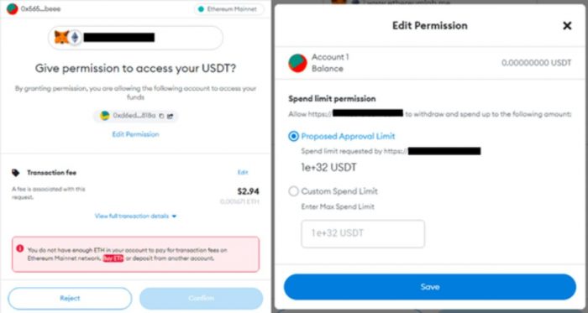Screen dimensions: 588x313
Task: Copy the 0xd6ed...818a contract address
Action: [x=161, y=116]
